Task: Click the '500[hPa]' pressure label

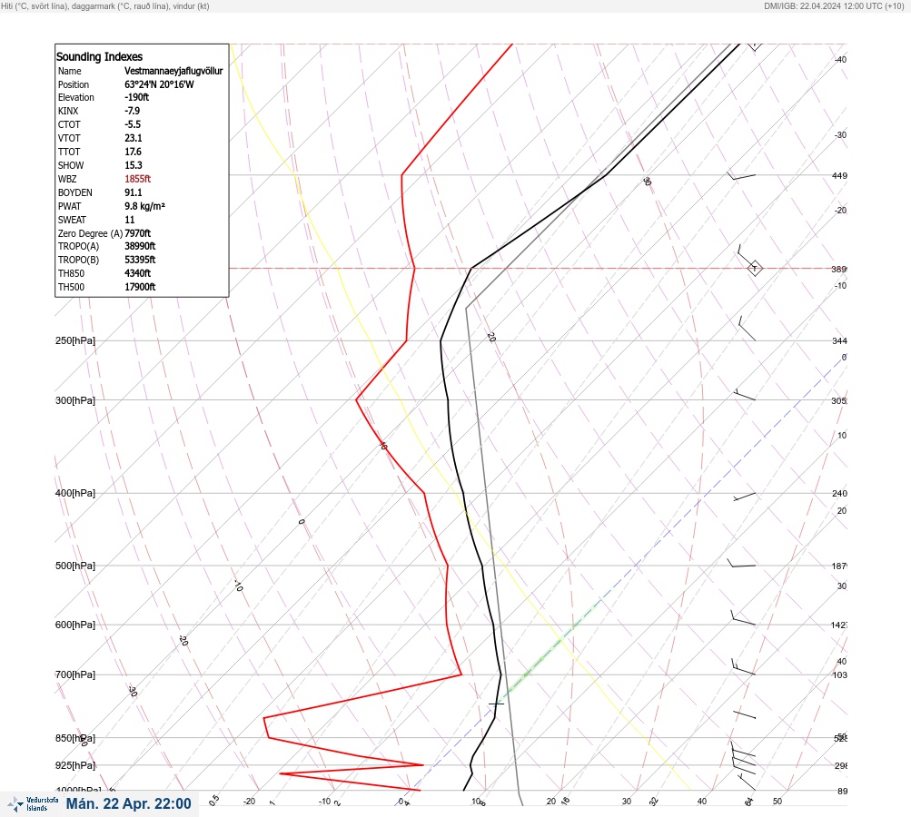Action: 75,566
